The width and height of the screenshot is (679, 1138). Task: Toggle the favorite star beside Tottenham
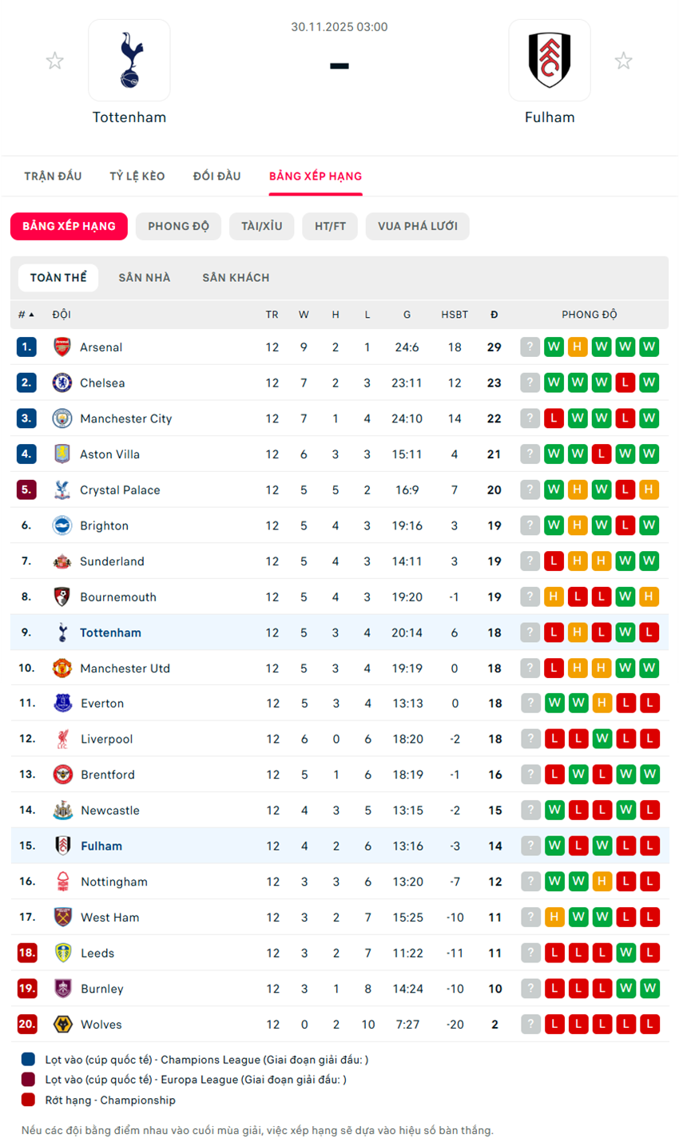(x=54, y=61)
